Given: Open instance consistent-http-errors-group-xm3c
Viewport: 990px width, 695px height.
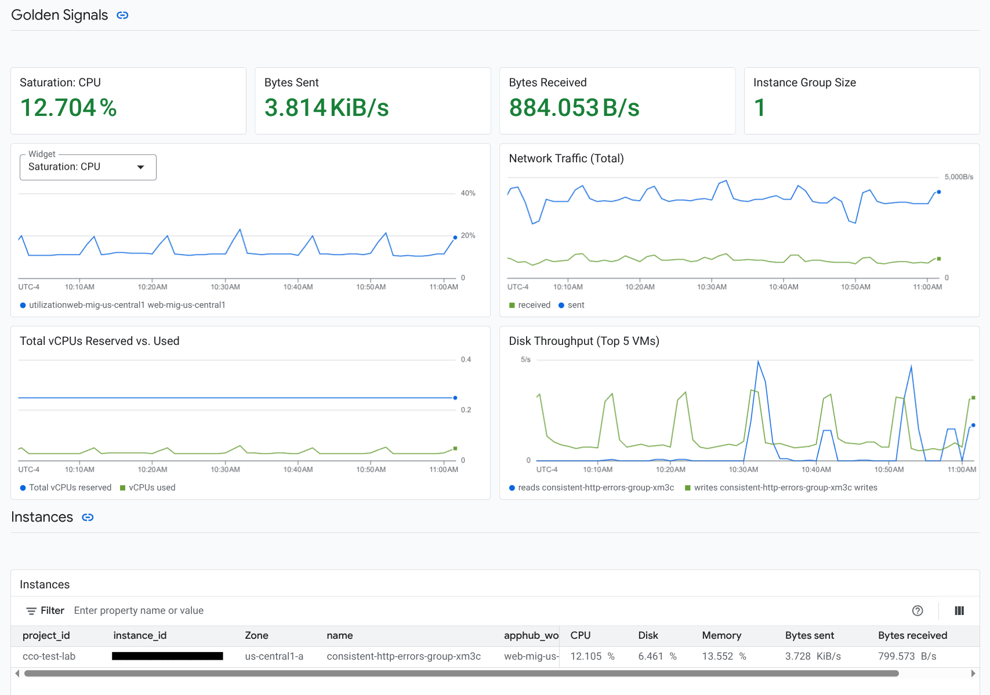Looking at the screenshot, I should click(x=404, y=656).
